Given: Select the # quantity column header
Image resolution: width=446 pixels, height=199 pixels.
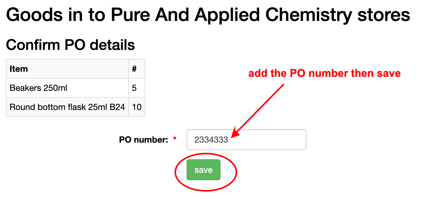Looking at the screenshot, I should 134,69.
